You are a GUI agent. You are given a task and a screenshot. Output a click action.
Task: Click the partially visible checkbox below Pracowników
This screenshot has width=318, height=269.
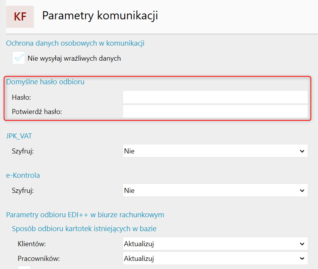(24, 267)
